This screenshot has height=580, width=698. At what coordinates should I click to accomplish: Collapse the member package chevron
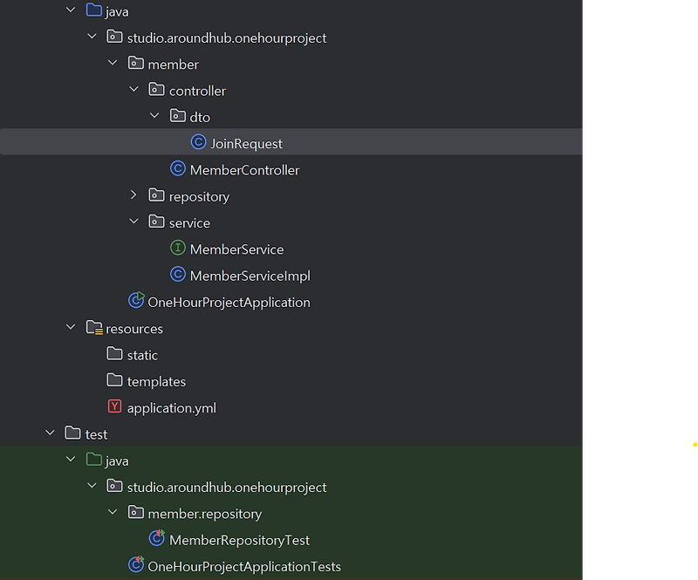click(x=113, y=63)
